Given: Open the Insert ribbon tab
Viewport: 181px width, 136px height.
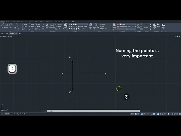Looking at the screenshot, I should 8,22.
